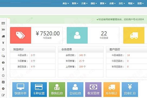The image size is (147, 98).
Task: Click the chat bubbles sidebar icon
Action: tap(3, 56)
